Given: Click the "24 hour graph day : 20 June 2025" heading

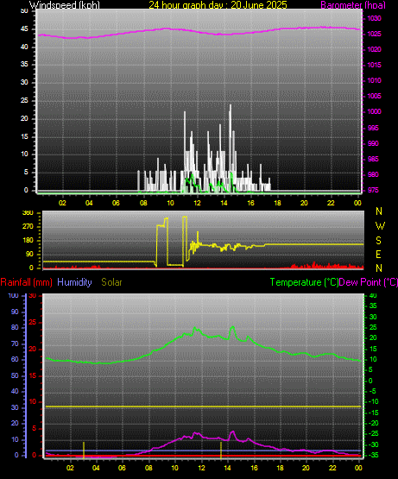Looking at the screenshot, I should pos(218,5).
